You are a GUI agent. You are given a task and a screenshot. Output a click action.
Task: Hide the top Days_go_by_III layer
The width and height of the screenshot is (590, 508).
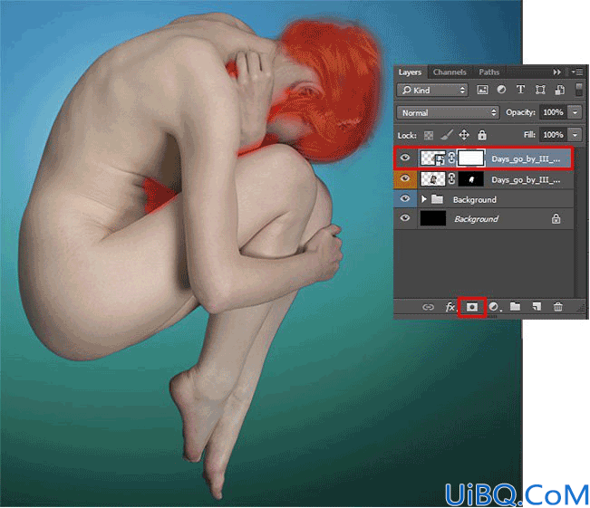[x=405, y=158]
